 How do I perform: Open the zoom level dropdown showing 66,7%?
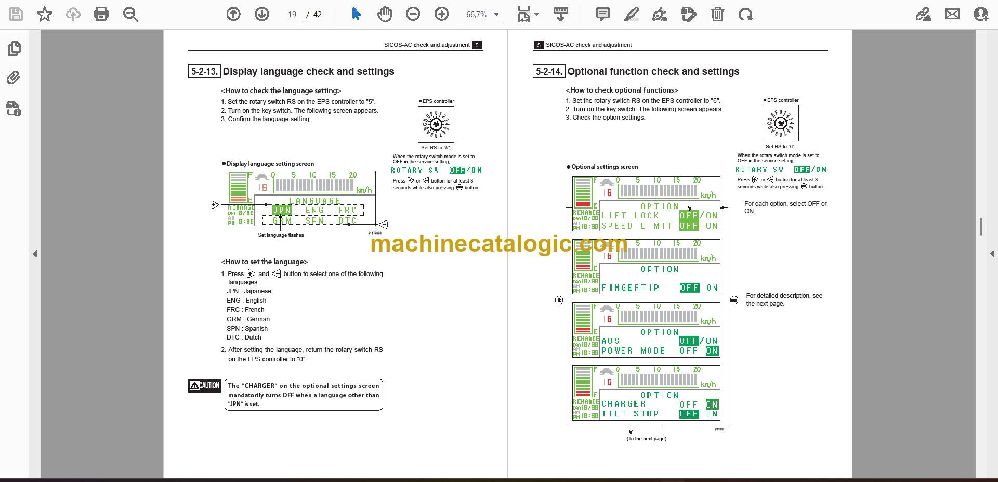(482, 15)
